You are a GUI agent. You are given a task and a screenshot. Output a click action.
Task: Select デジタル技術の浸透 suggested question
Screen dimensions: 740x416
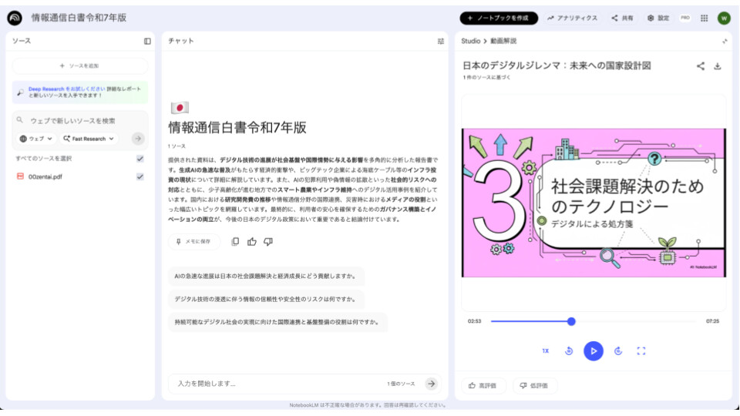pyautogui.click(x=266, y=299)
